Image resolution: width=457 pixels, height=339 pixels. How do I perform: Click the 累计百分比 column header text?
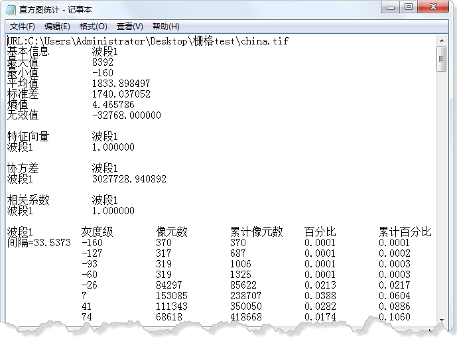(x=405, y=232)
